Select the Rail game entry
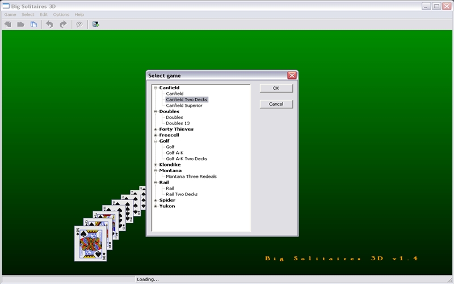Image resolution: width=454 pixels, height=284 pixels. point(170,189)
